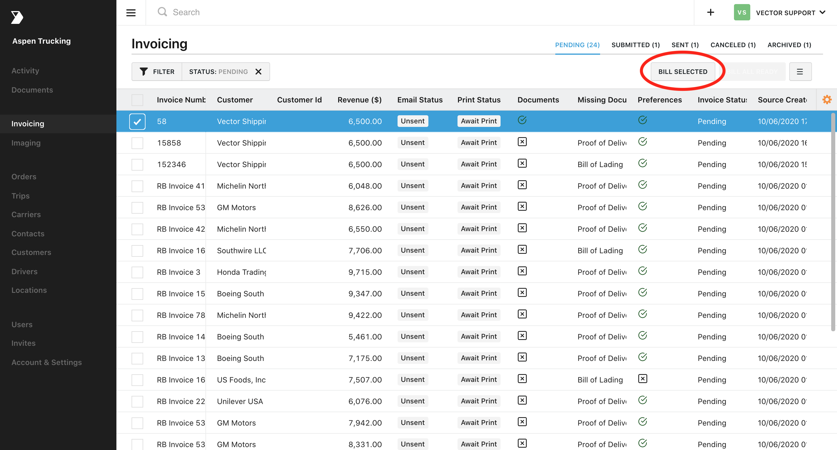
Task: Click documents X icon for invoice 15858
Action: pyautogui.click(x=522, y=142)
